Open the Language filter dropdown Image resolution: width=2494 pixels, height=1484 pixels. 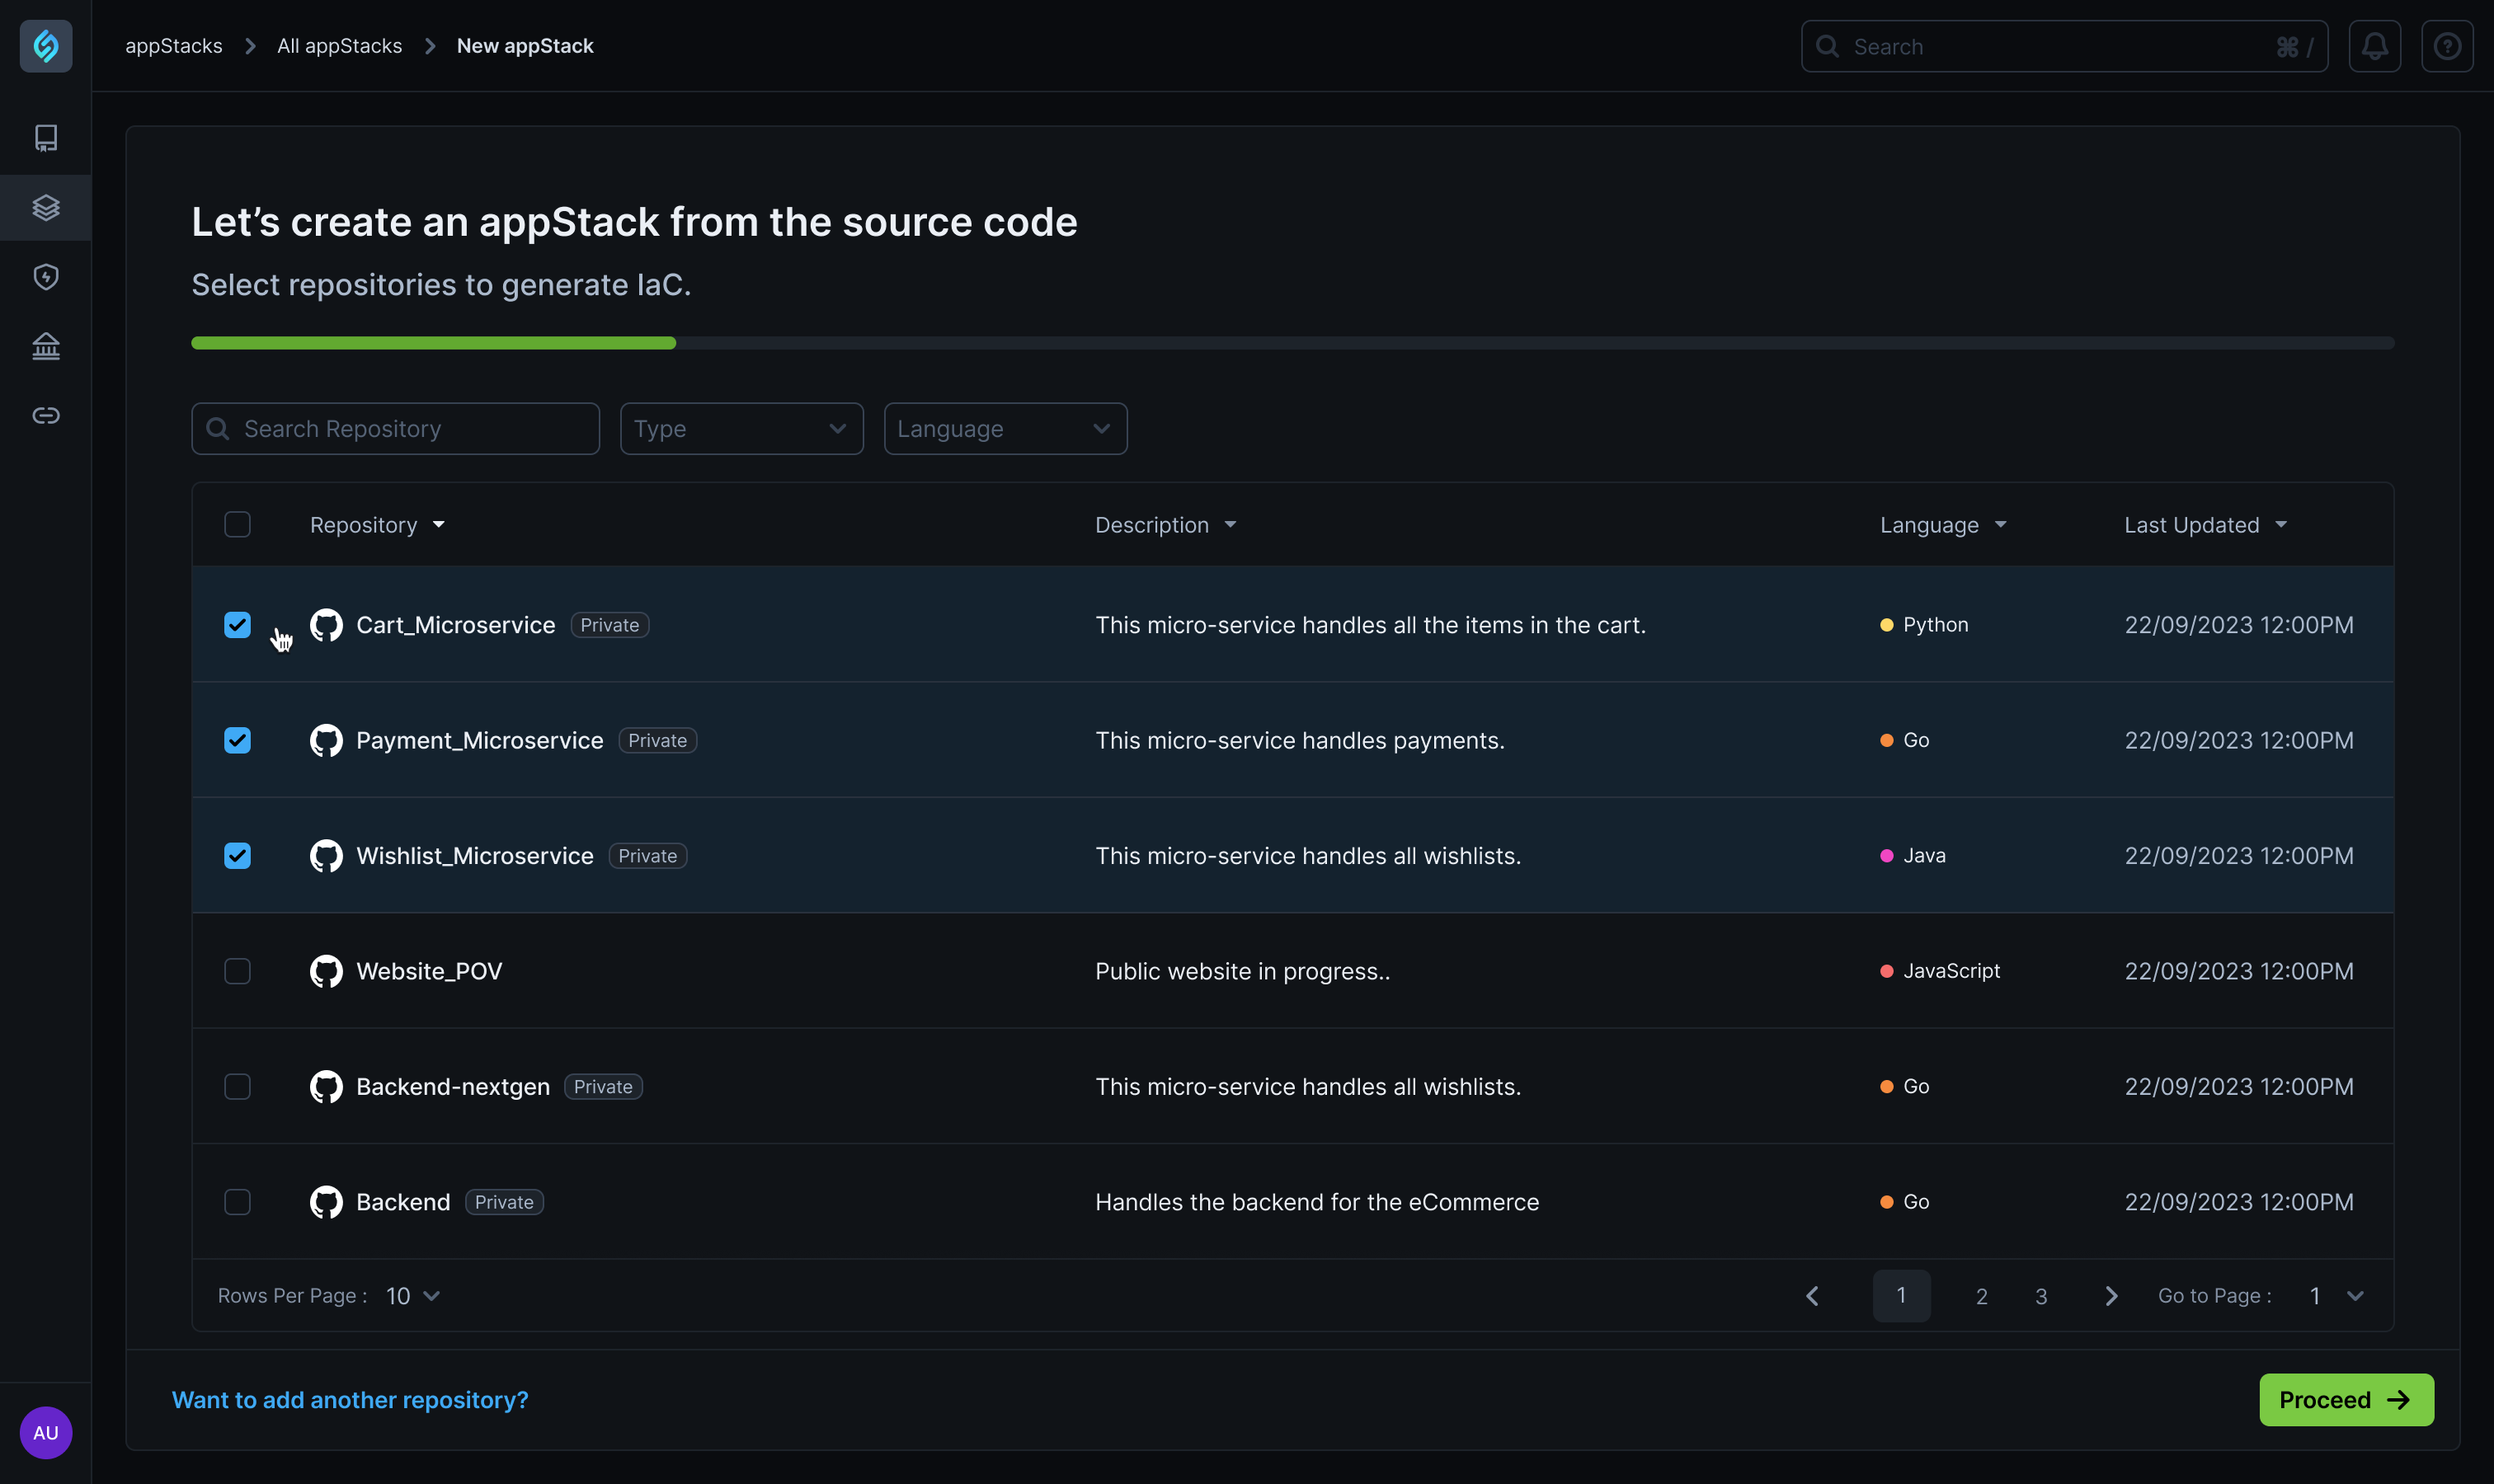pos(1005,428)
